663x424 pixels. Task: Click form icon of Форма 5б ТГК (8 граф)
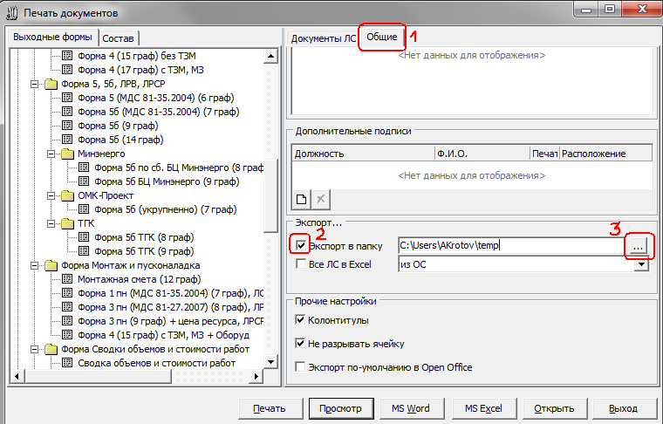pos(84,237)
